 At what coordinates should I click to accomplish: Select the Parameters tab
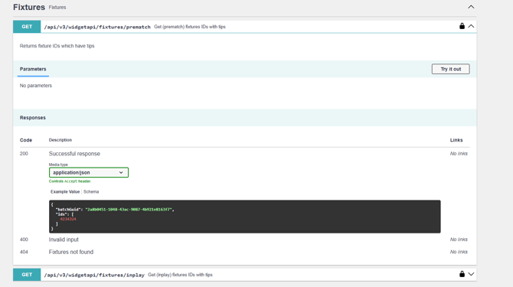click(x=33, y=69)
